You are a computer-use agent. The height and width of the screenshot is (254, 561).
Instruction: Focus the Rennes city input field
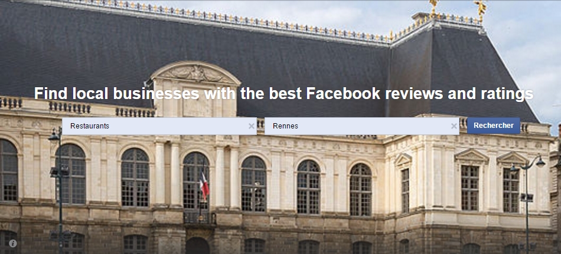pyautogui.click(x=362, y=126)
